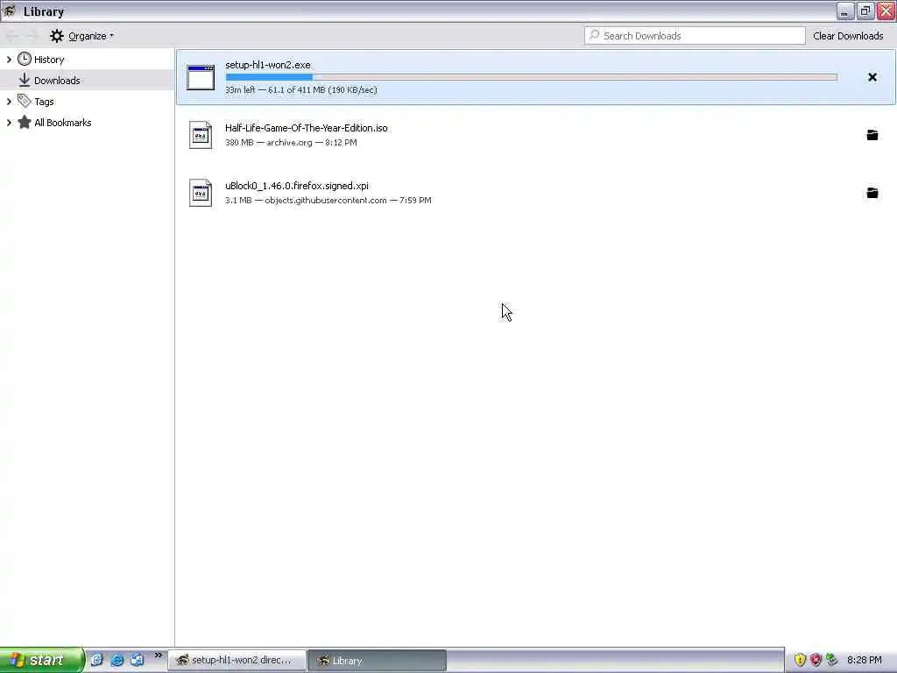Click the History clock icon
Viewport: 897px width, 673px height.
tap(24, 59)
